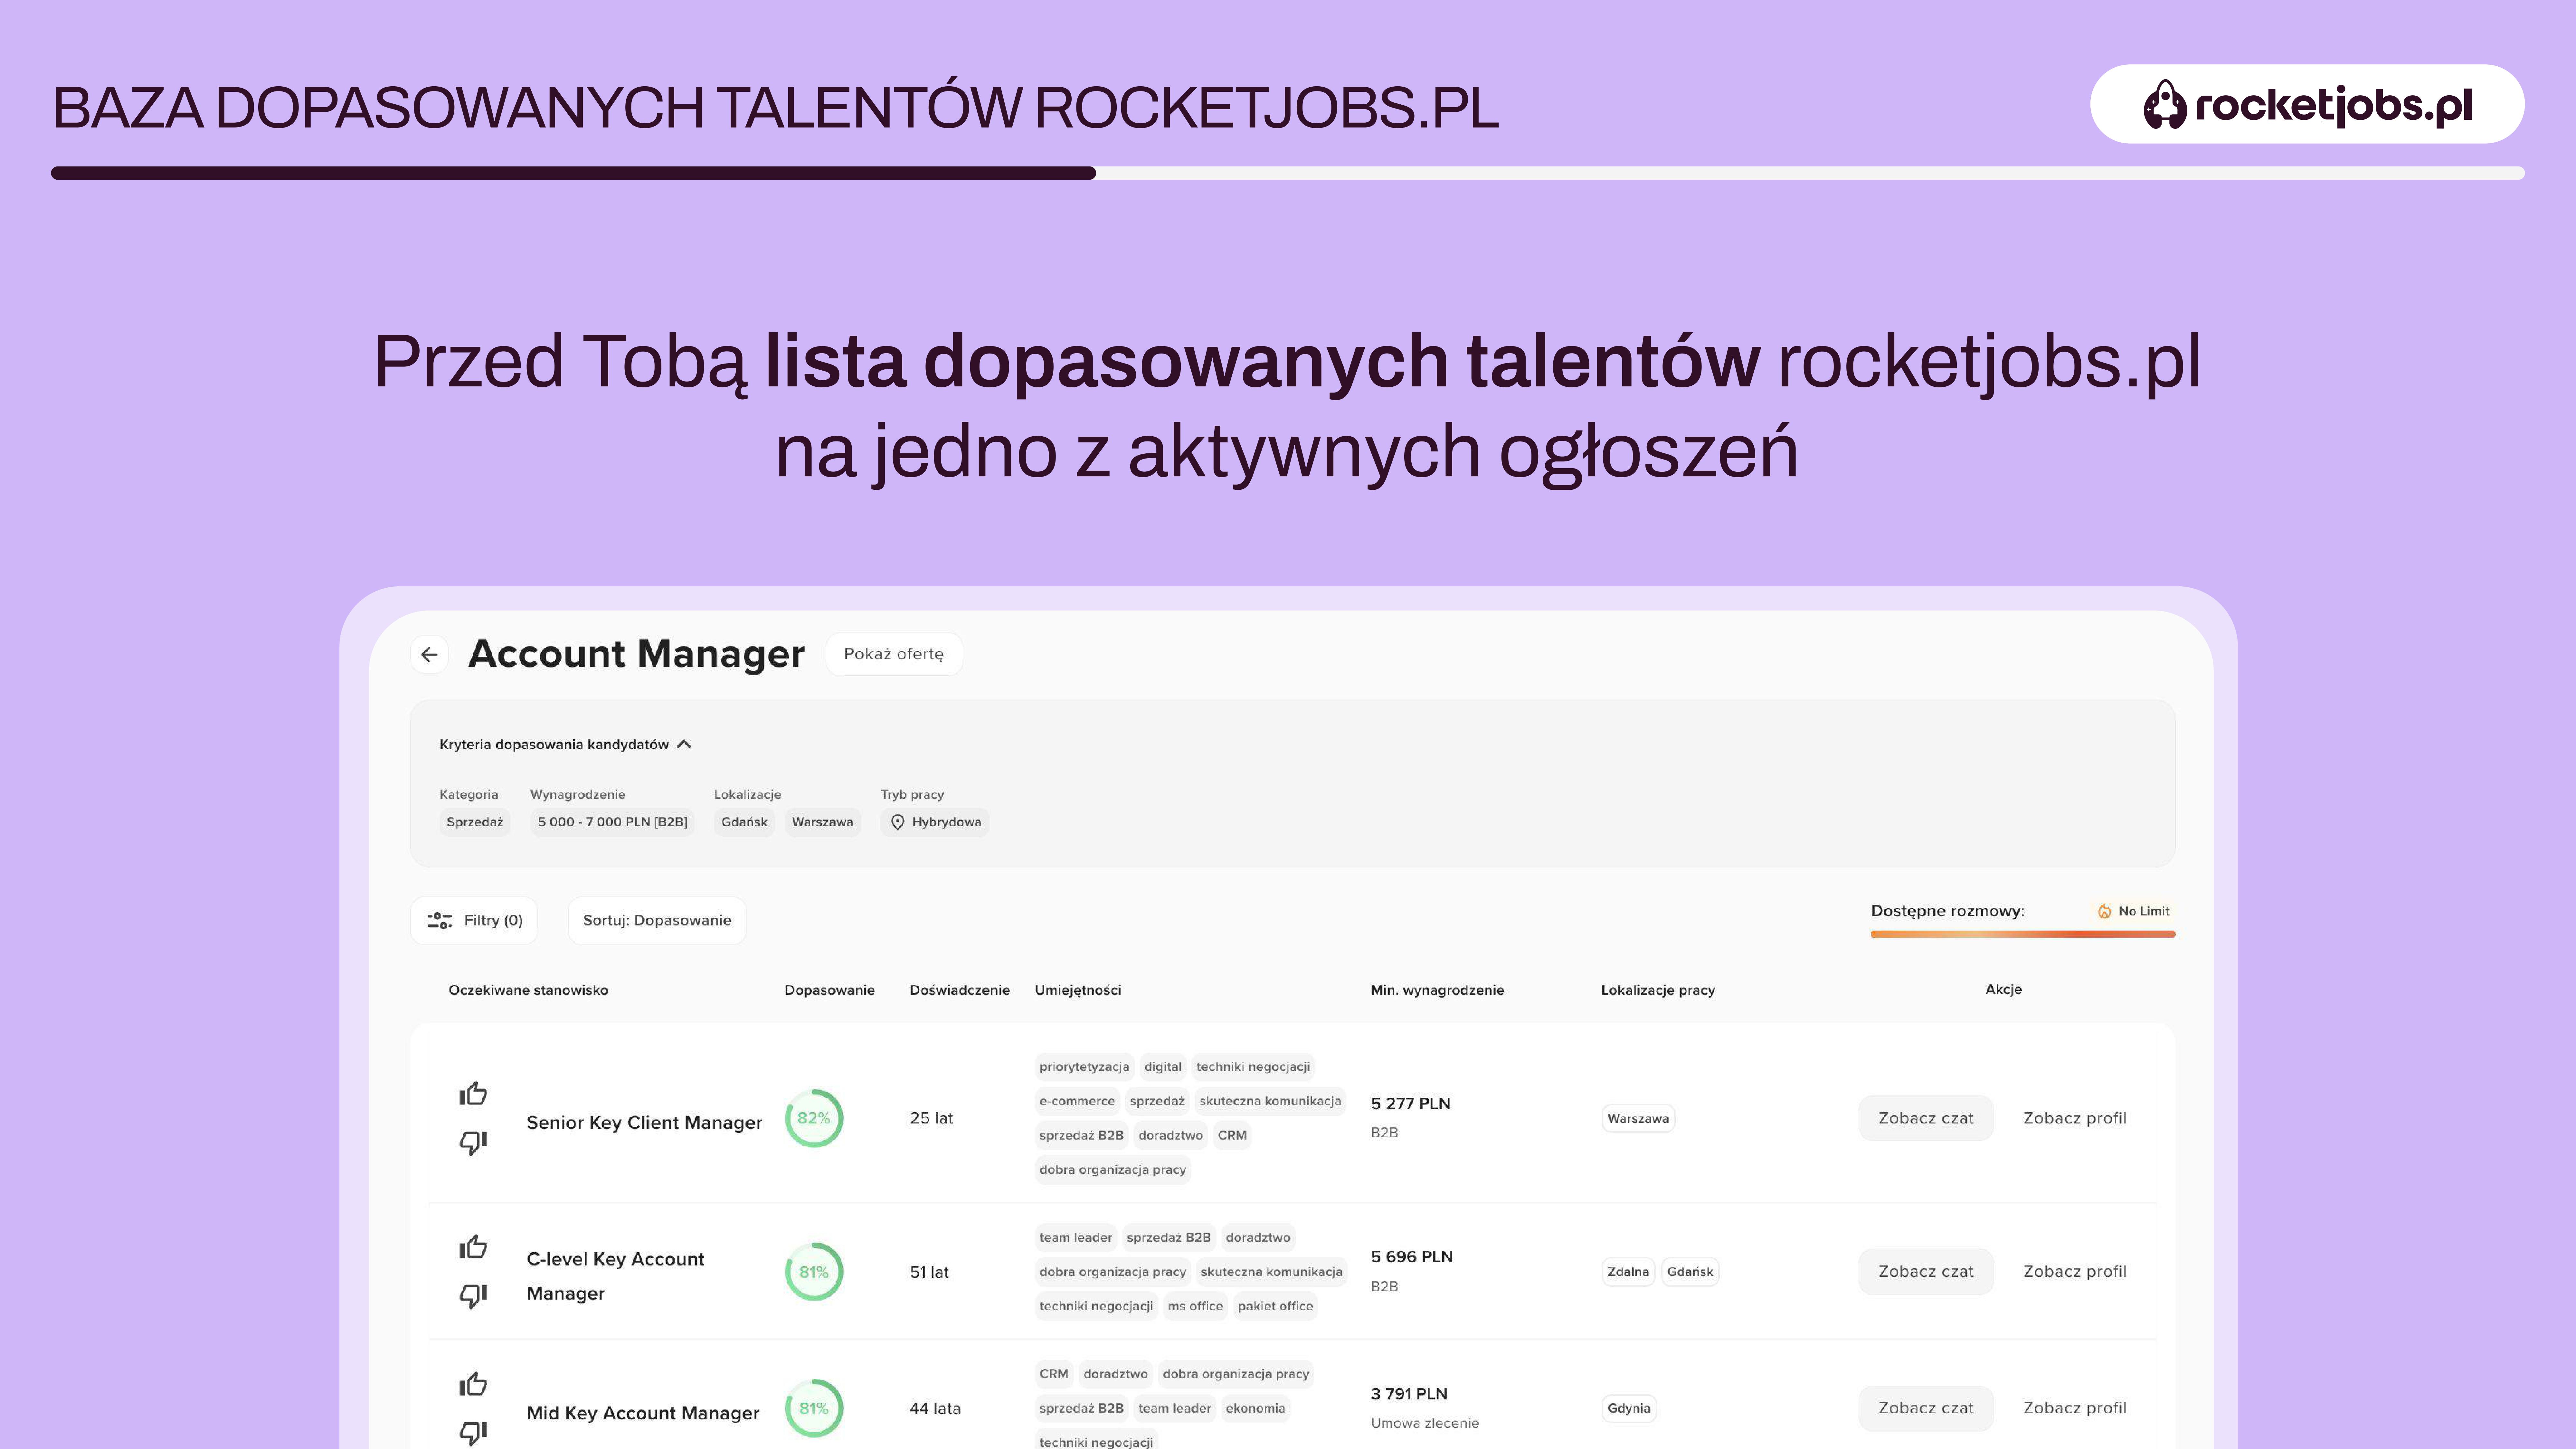Click the Min. wynagrodzenie column header

1437,990
